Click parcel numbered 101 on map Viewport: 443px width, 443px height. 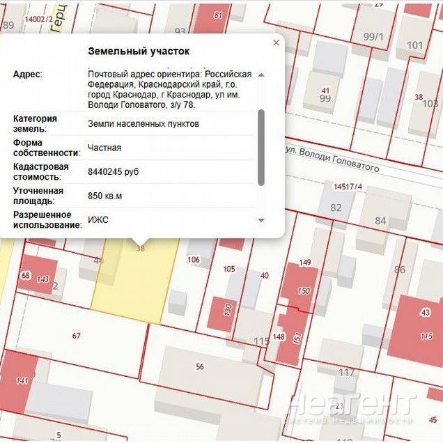414,45
